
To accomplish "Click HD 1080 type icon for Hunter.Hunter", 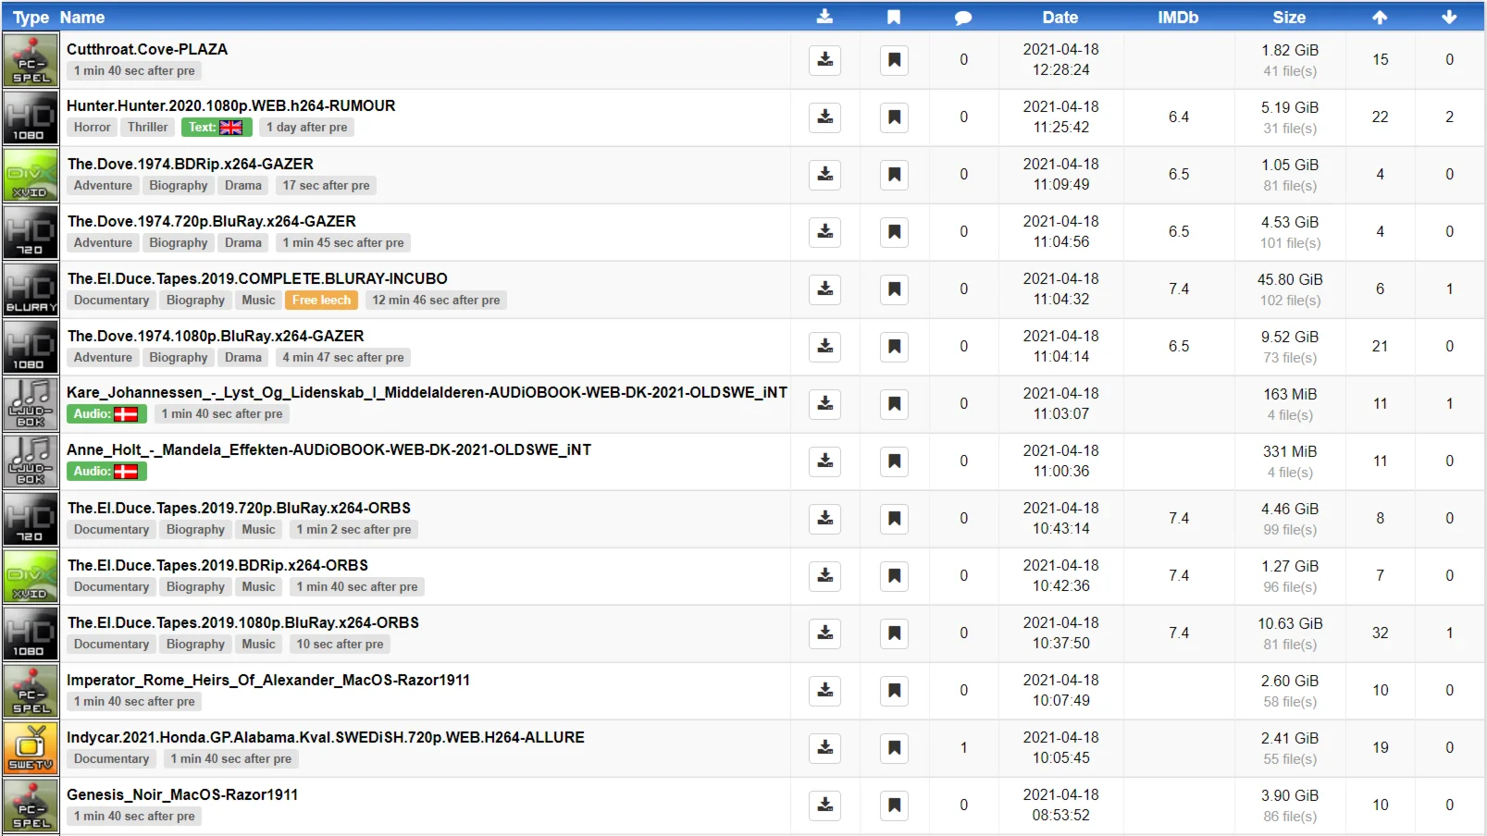I will coord(31,117).
